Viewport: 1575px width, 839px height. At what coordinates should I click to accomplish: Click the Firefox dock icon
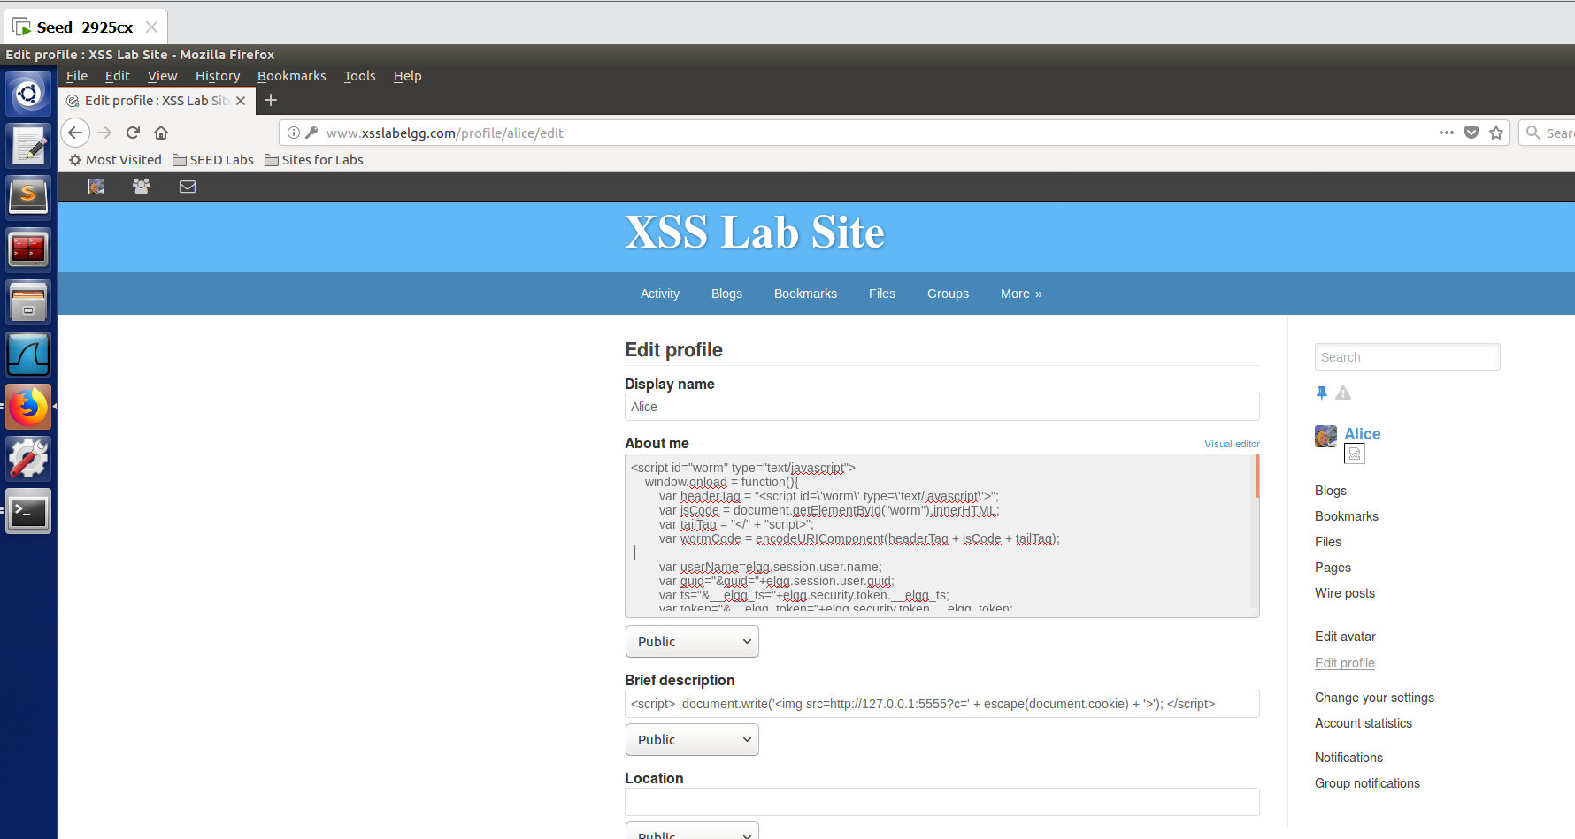(x=28, y=407)
